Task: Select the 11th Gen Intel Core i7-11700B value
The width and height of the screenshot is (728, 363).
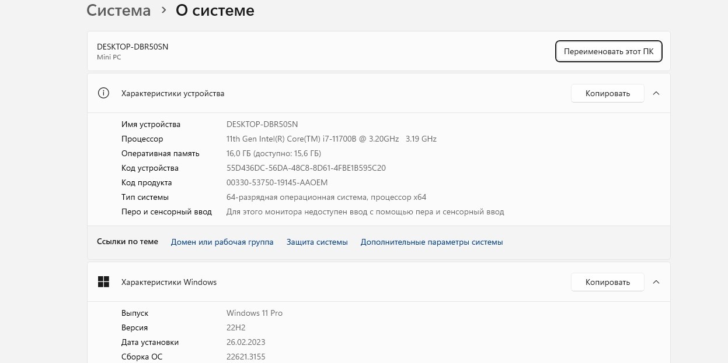Action: (x=332, y=139)
